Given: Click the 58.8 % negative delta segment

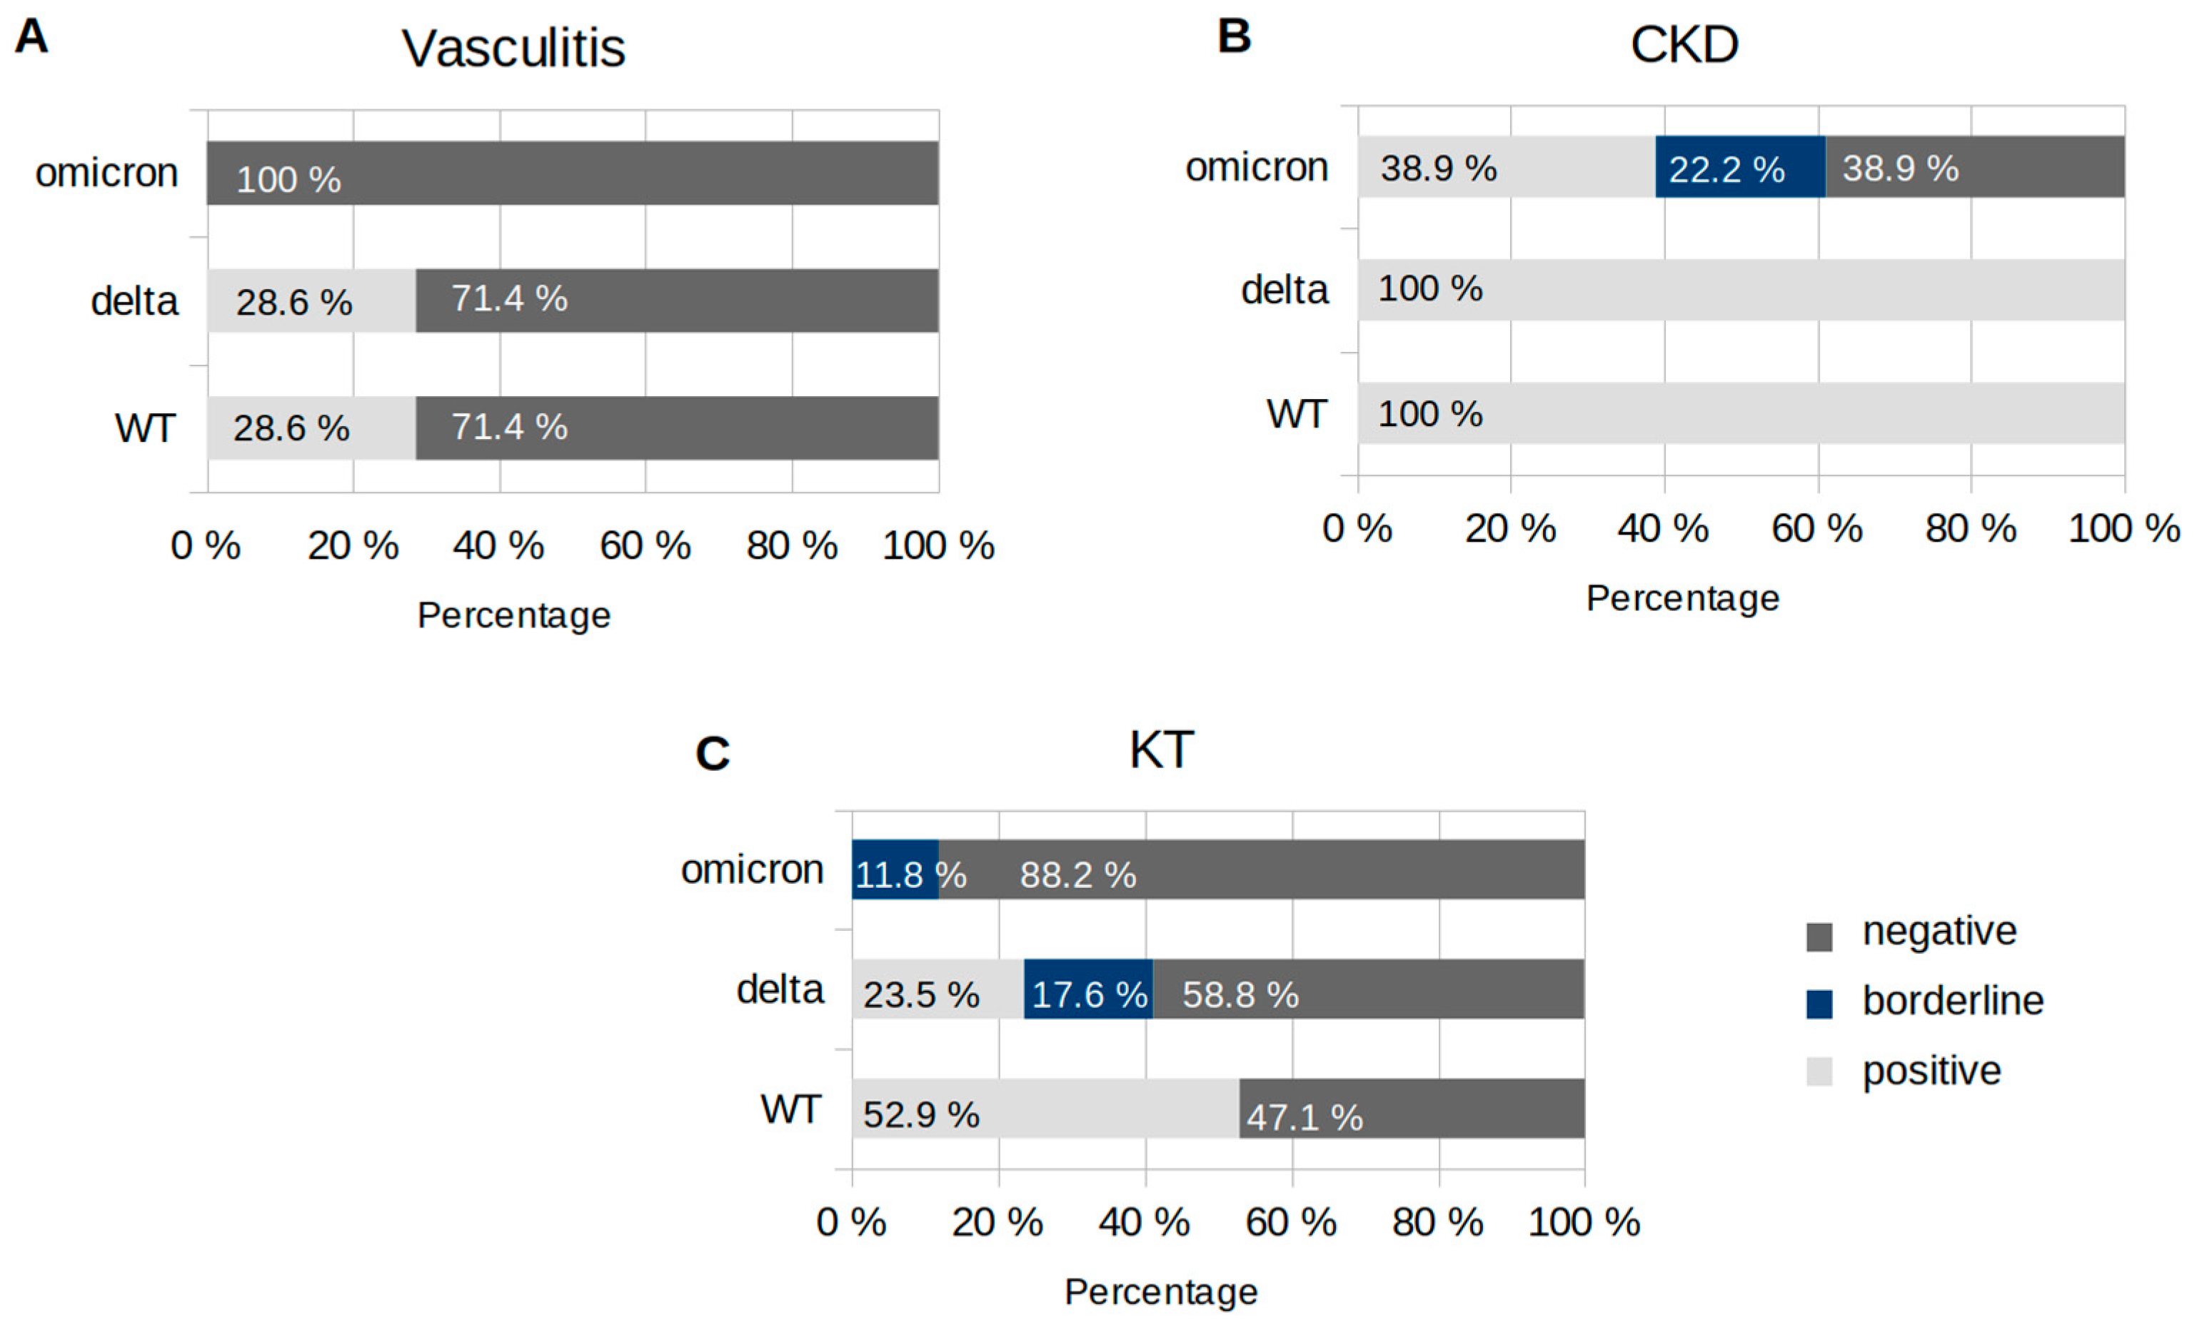Looking at the screenshot, I should click(x=1369, y=989).
